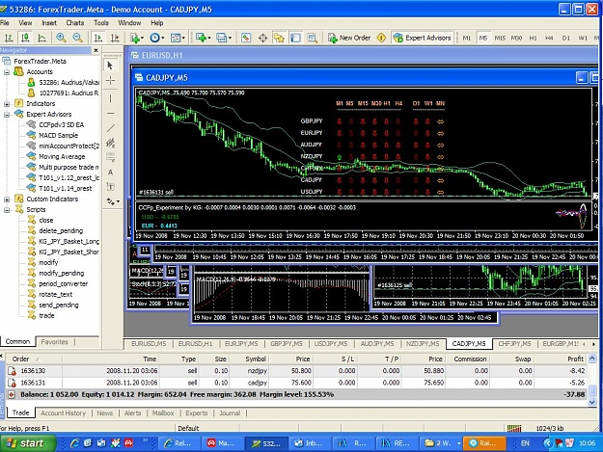Switch to Favorites tab in Navigator

coord(54,342)
